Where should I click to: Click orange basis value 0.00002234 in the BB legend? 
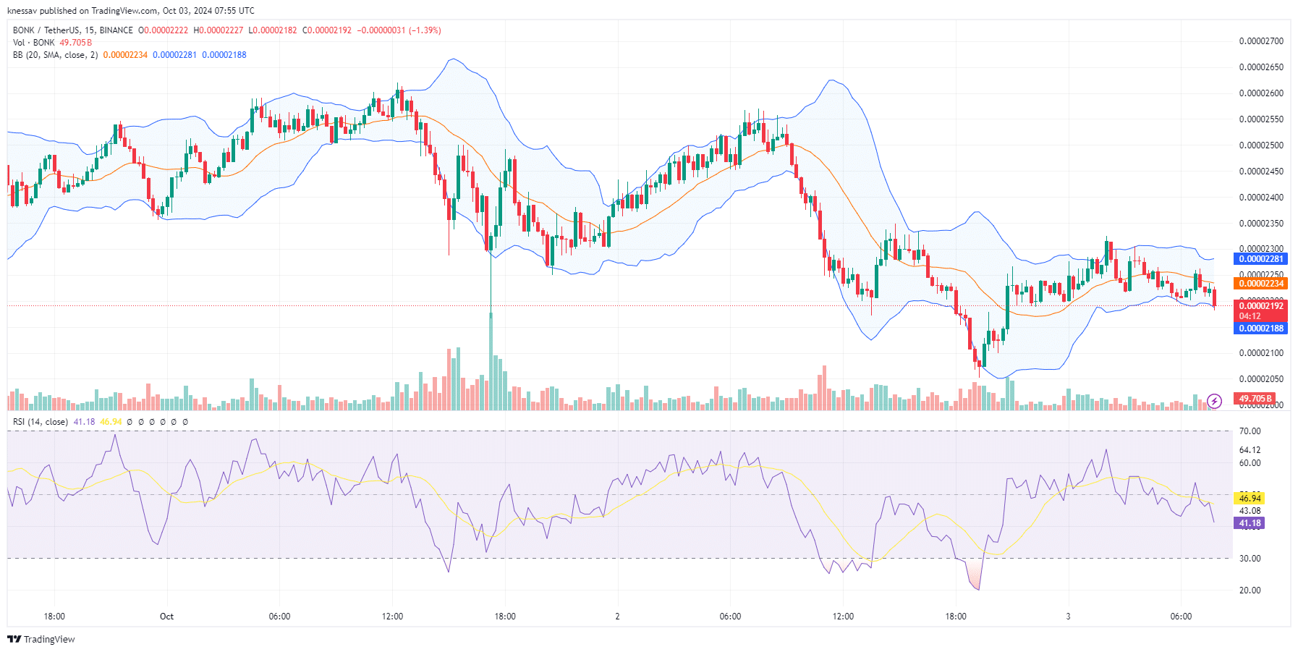pos(125,55)
